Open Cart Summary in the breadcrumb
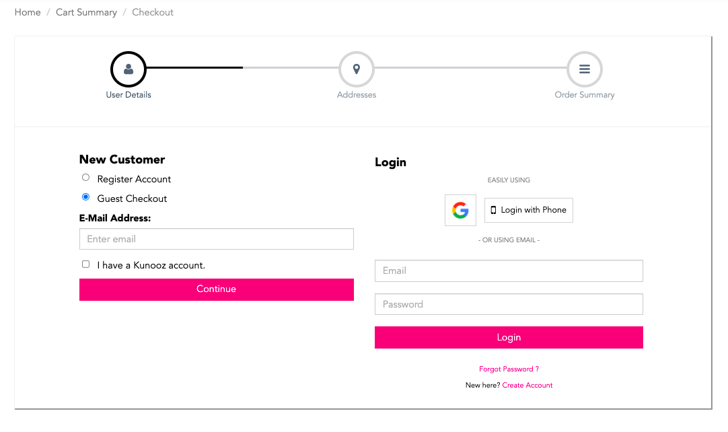 pos(86,13)
